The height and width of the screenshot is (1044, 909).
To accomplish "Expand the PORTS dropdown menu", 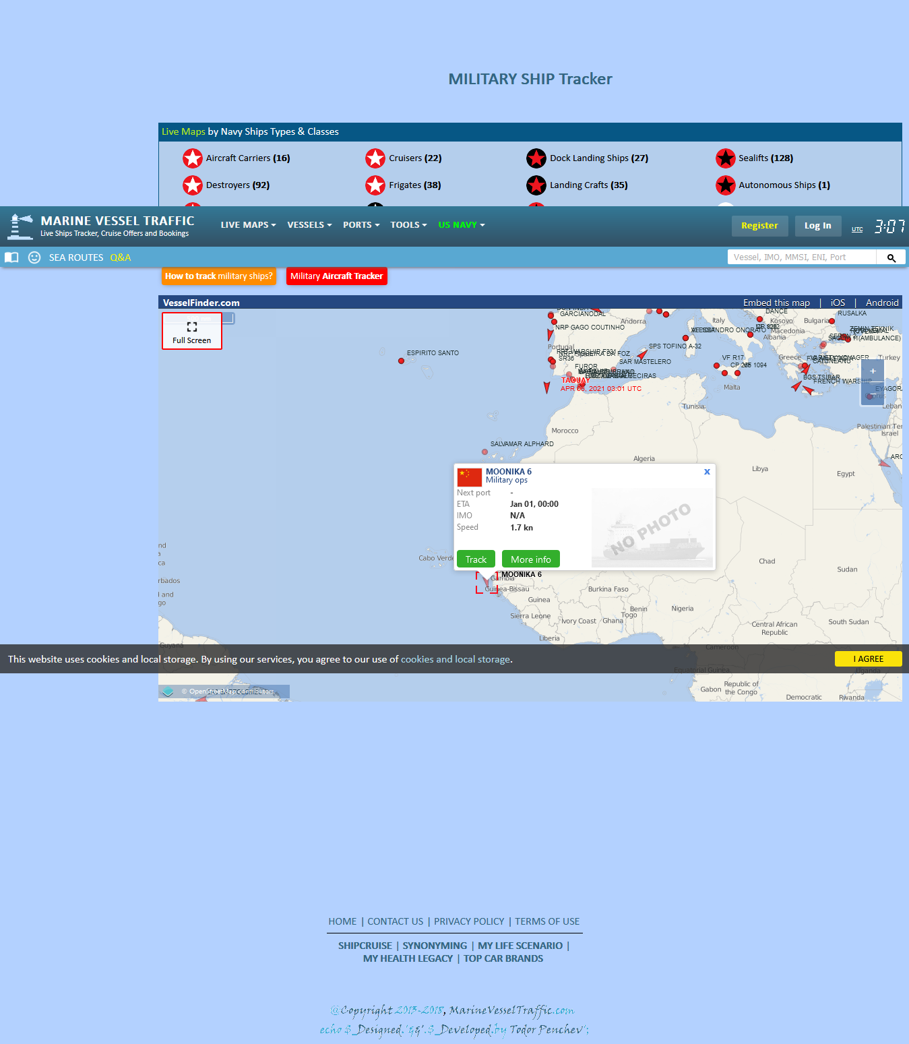I will point(361,225).
